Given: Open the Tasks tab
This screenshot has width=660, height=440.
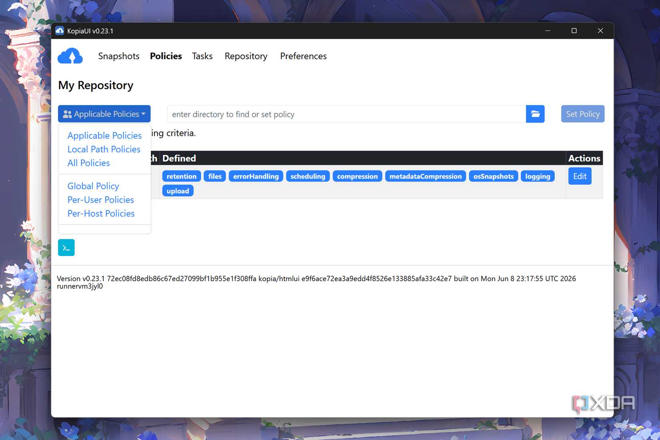Looking at the screenshot, I should 202,56.
